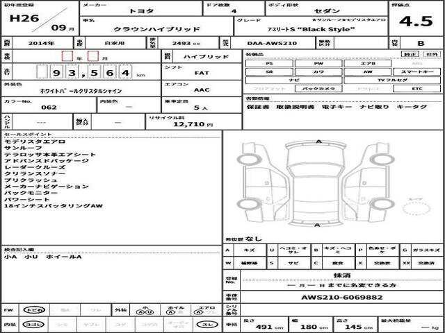
Task: Click the circled トビ石 windshield mark
Action: [31, 310]
